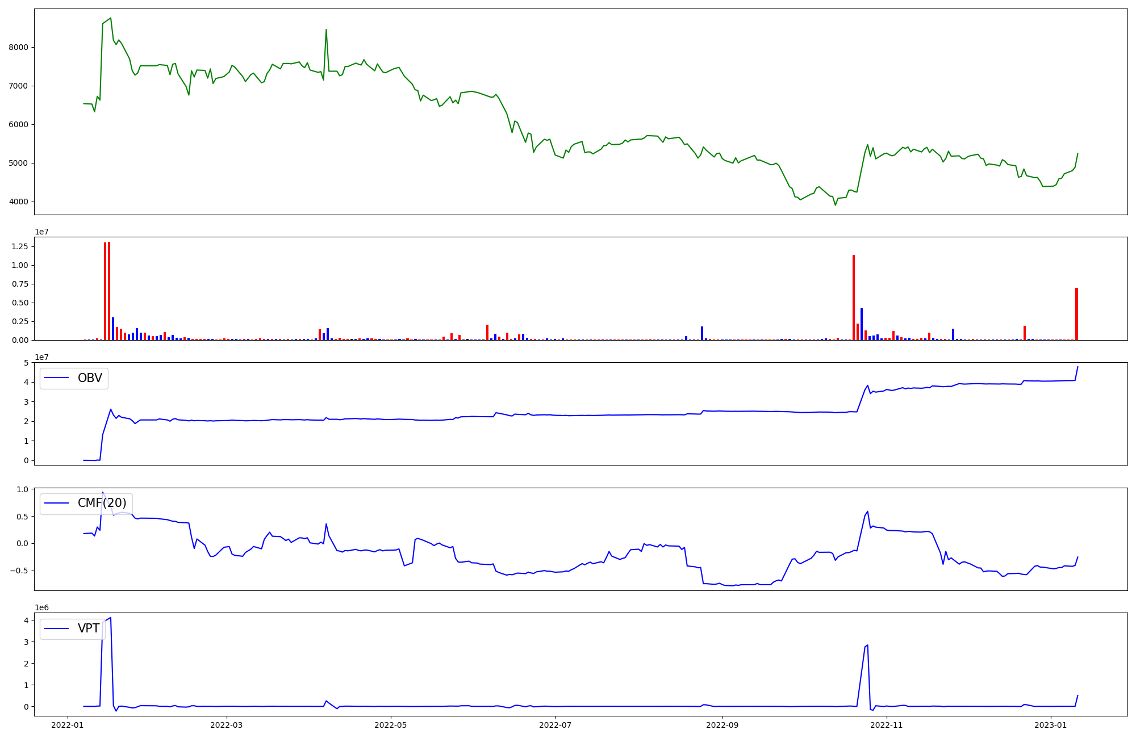The image size is (1136, 738).
Task: Click the 2022-03 x-axis date label
Action: (x=227, y=725)
